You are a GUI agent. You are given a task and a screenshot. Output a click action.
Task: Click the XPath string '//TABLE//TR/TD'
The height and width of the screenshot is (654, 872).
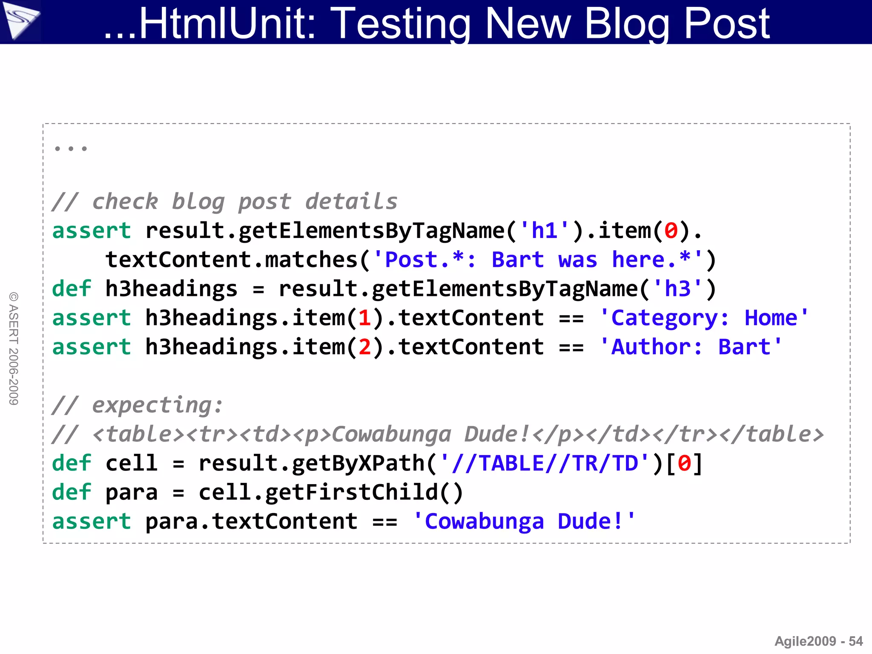coord(544,463)
